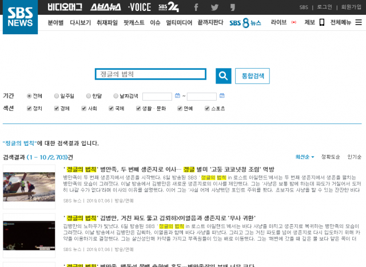Screen dimensions: 366x267
Task: Toggle the 스포츠 section checkbox
Action: [x=207, y=108]
